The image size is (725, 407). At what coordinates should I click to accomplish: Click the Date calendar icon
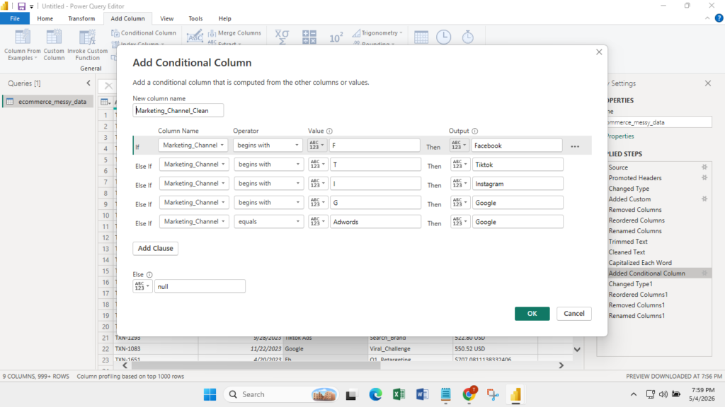[421, 37]
